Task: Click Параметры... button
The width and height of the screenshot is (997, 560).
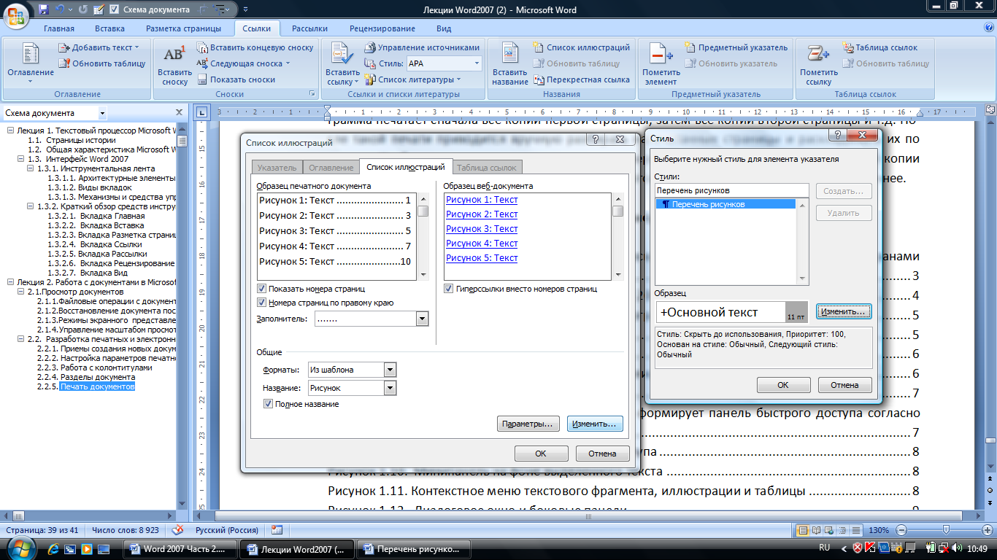Action: click(x=528, y=424)
